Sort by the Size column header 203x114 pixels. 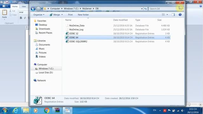click(x=159, y=20)
